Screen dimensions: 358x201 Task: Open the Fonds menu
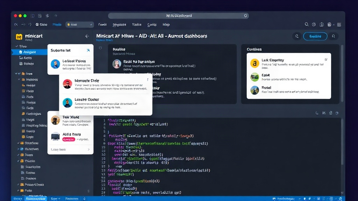click(102, 25)
